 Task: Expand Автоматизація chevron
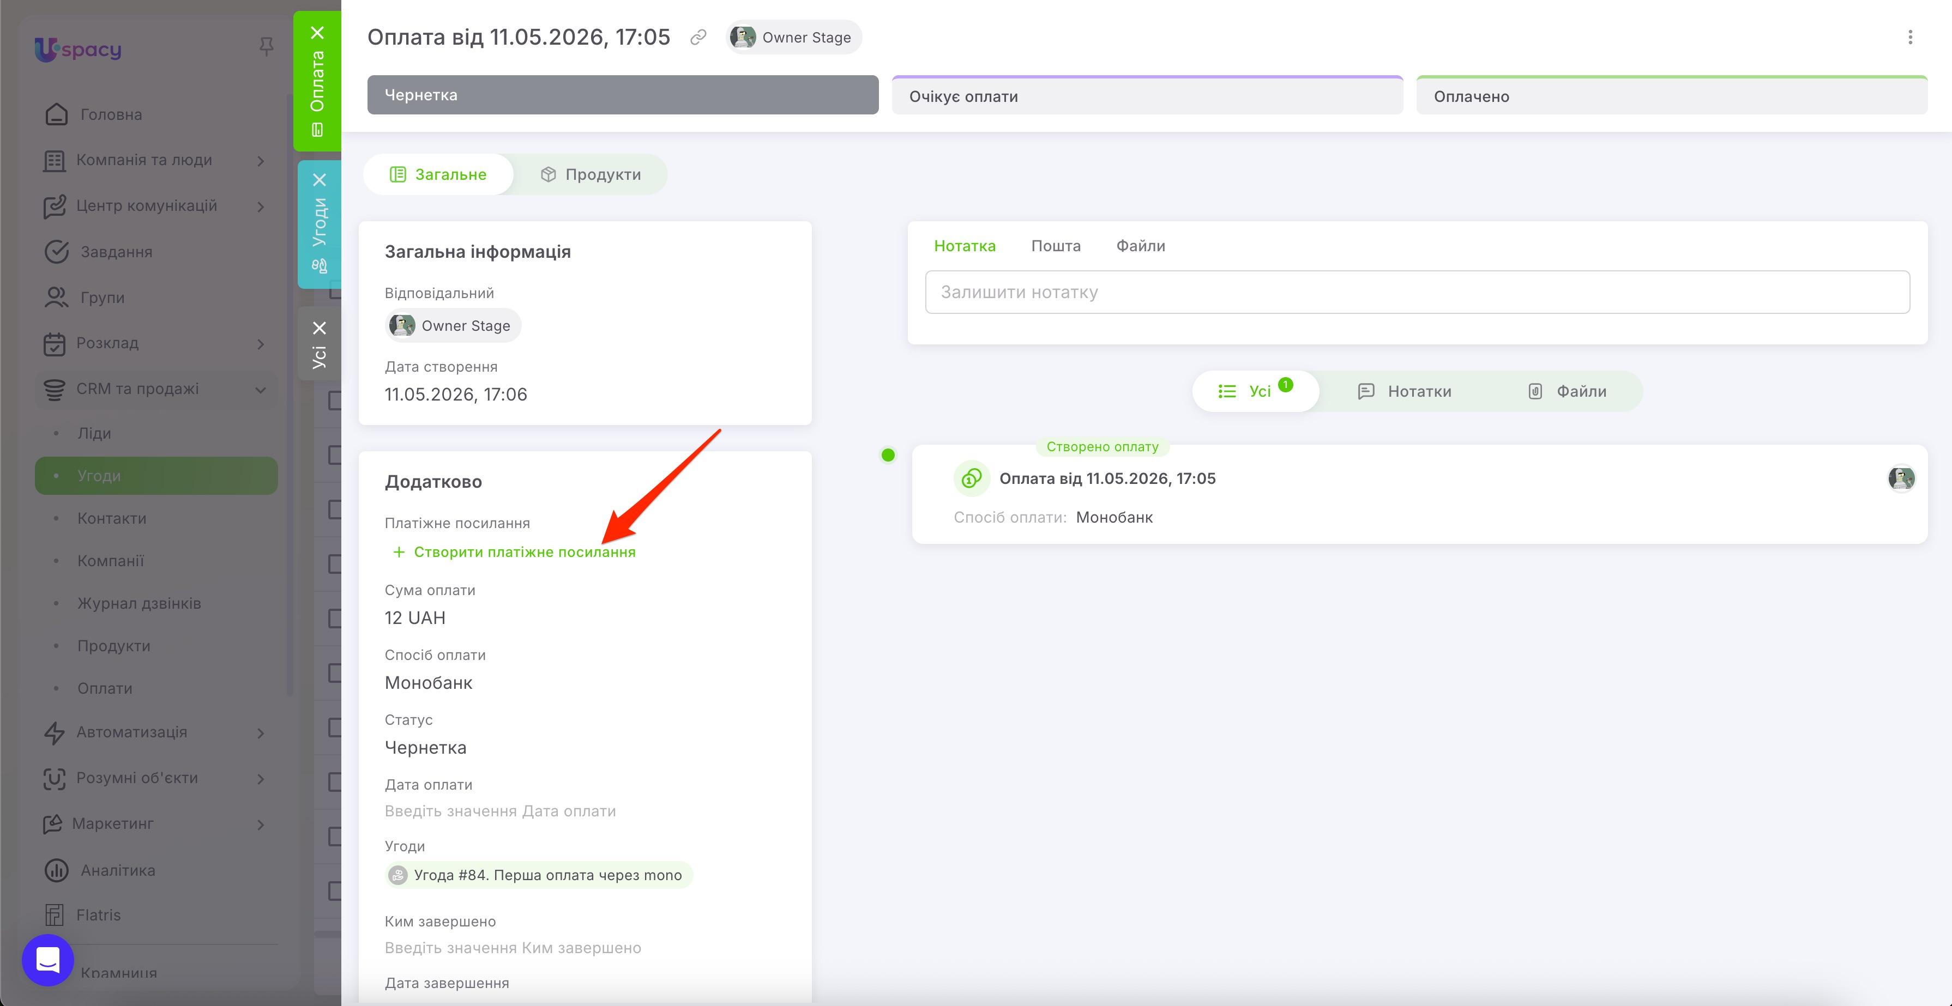point(261,734)
